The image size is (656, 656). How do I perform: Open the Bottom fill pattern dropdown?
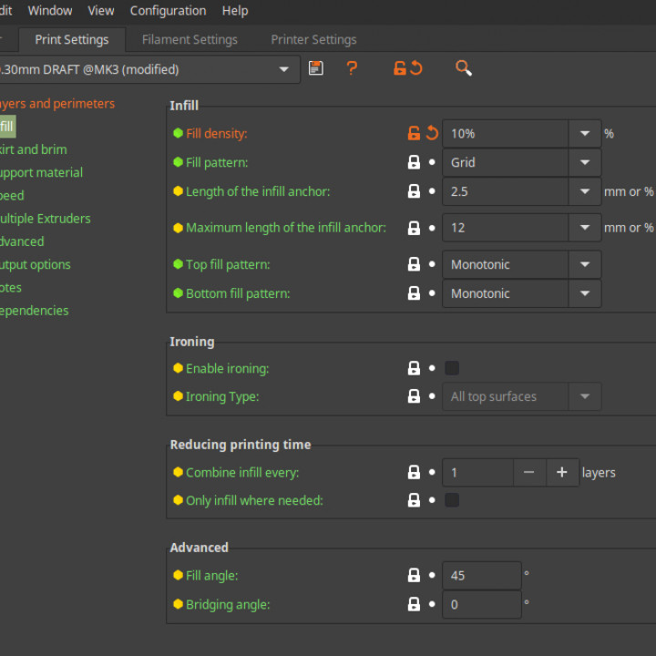[584, 293]
